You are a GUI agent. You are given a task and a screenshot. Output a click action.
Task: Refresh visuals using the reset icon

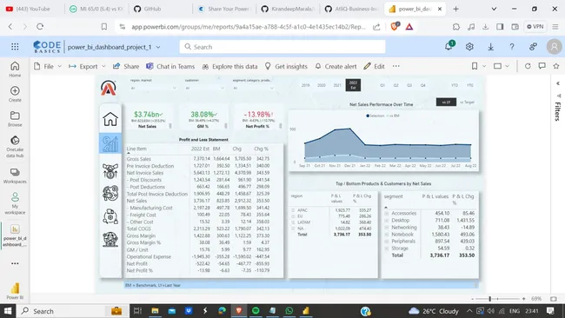528,66
